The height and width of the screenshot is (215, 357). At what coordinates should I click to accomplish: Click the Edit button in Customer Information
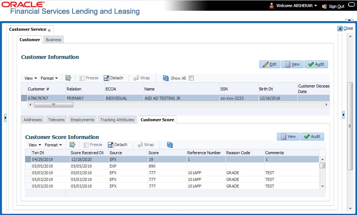coord(270,64)
